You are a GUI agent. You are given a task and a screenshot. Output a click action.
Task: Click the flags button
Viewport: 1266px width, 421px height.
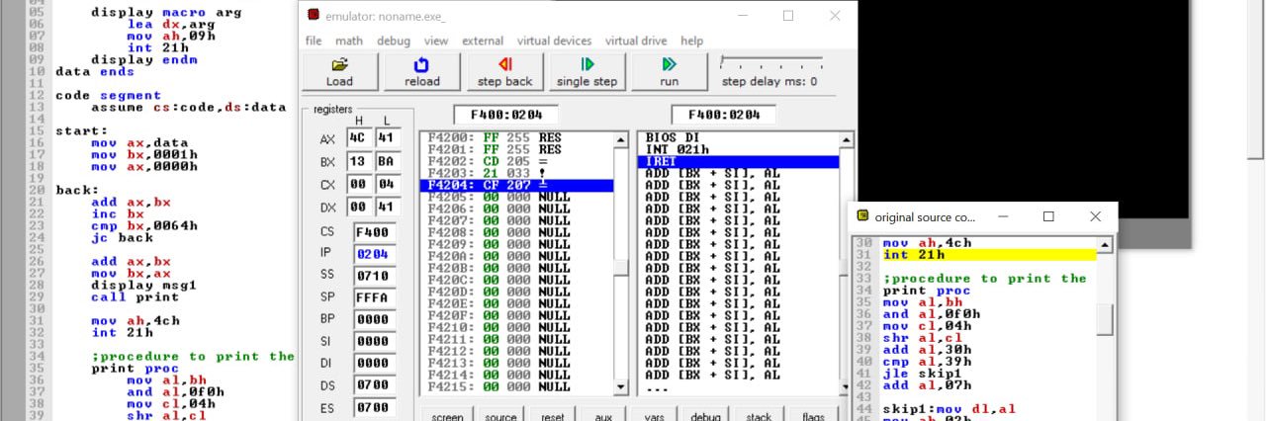[x=813, y=413]
